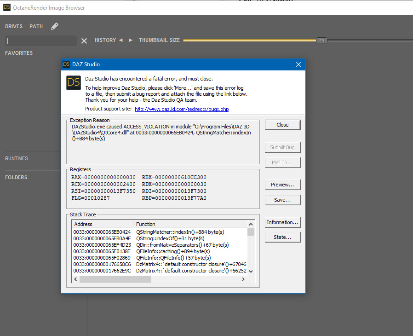
Task: Click the Preview... button
Action: coord(283,185)
